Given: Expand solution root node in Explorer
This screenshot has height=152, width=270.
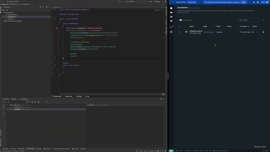Looking at the screenshot, I should point(3,13).
